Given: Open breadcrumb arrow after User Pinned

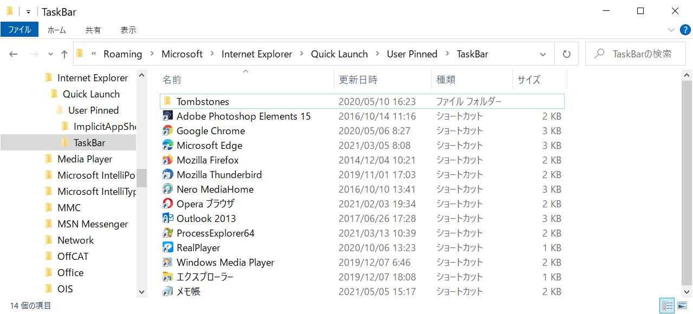Looking at the screenshot, I should (x=447, y=54).
